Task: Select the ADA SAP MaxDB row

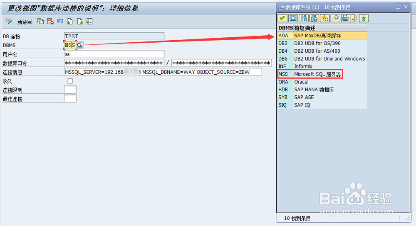Action: tap(322, 35)
